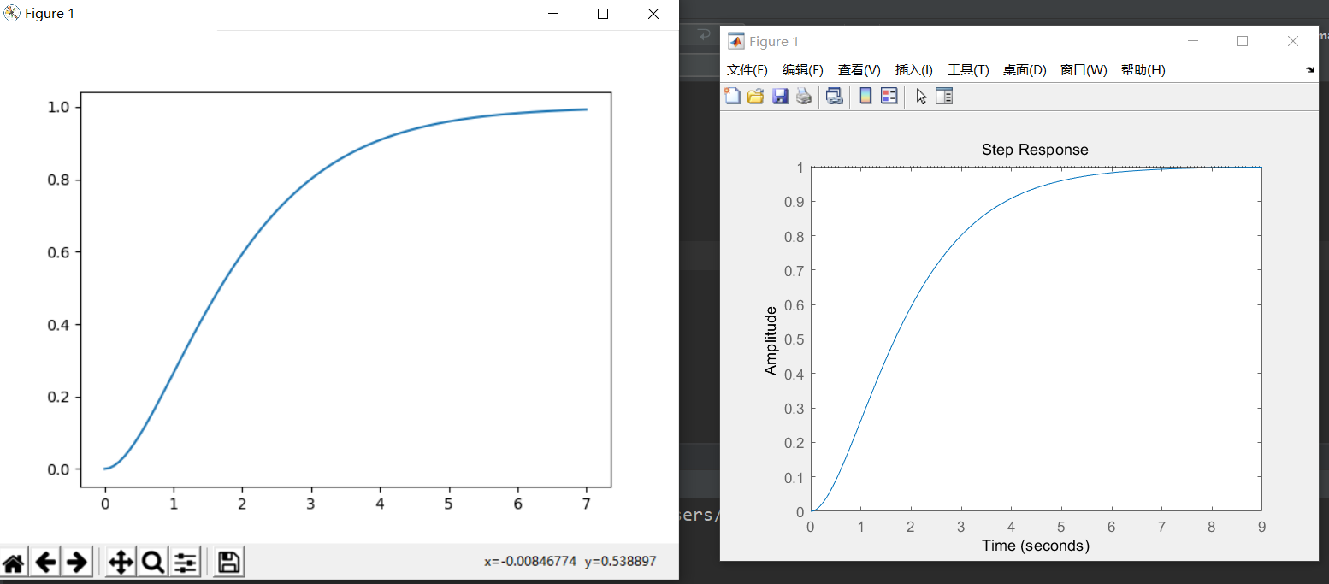Image resolution: width=1329 pixels, height=584 pixels.
Task: Go forward to next matplotlib view
Action: tap(75, 561)
